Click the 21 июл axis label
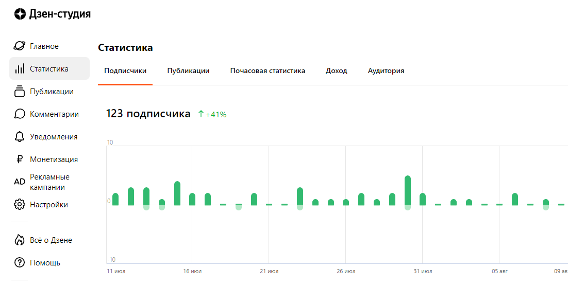 pos(270,271)
